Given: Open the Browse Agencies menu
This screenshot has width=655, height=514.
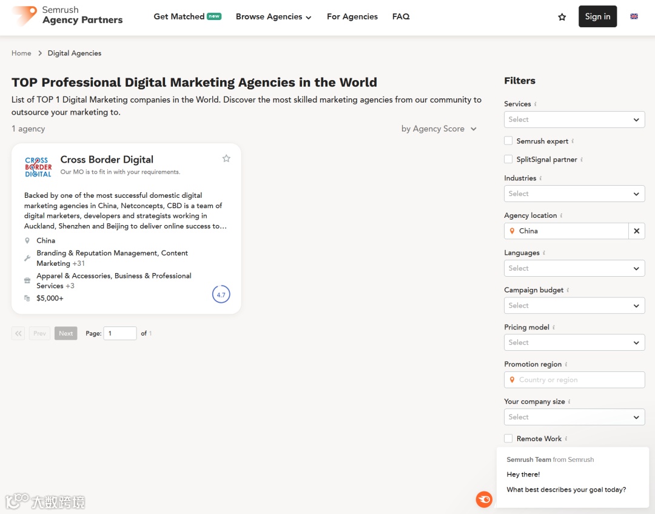Looking at the screenshot, I should [x=274, y=17].
